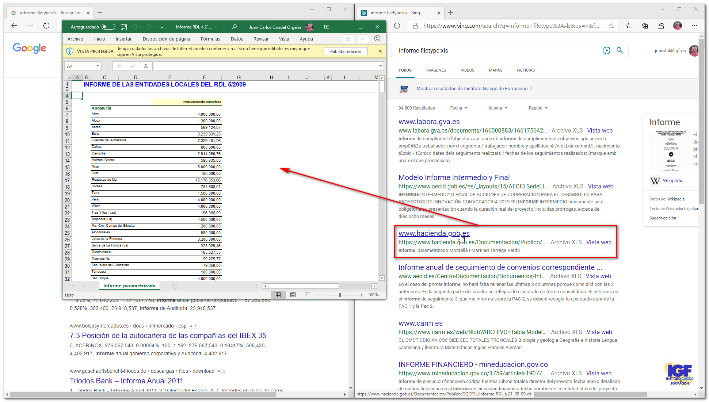The width and height of the screenshot is (709, 402).
Task: Open the Fecha filter dropdown
Action: 458,108
